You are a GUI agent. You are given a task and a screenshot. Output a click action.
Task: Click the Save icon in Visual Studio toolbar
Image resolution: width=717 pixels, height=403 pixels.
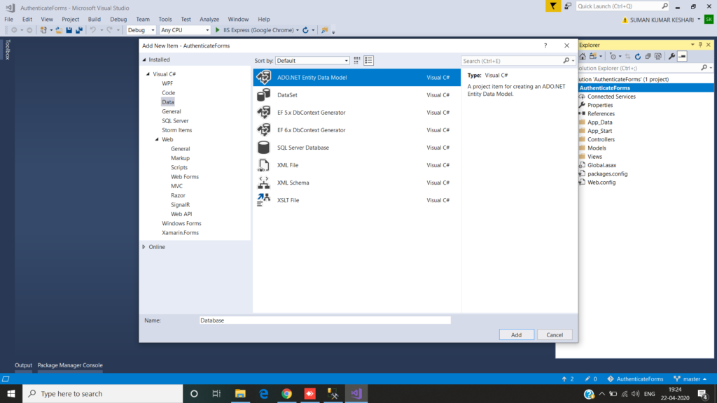pyautogui.click(x=69, y=30)
